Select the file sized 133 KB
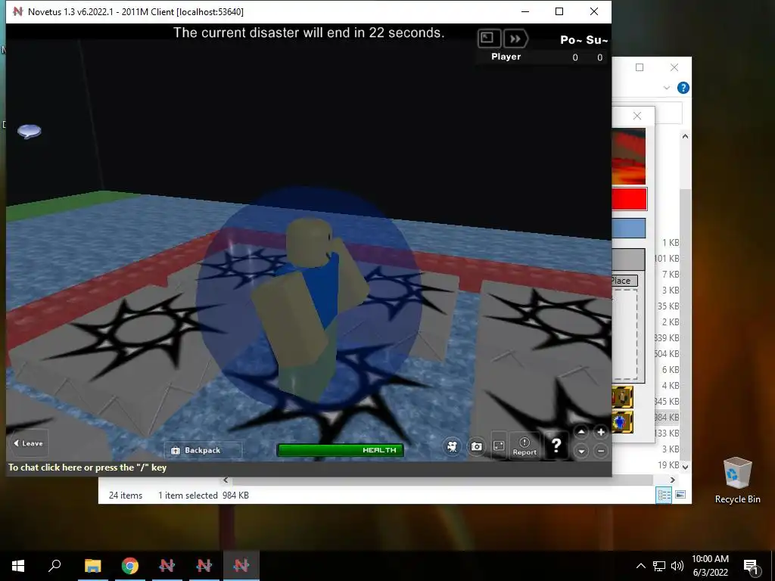The image size is (775, 581). (x=666, y=433)
